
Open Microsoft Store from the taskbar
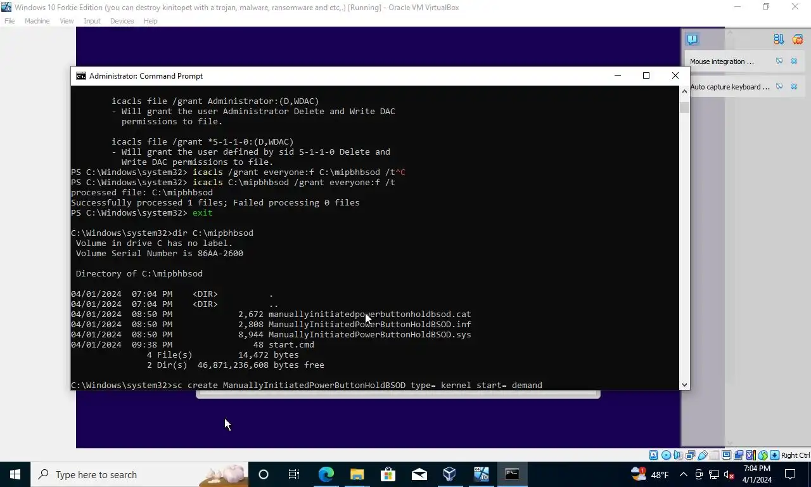coord(388,474)
